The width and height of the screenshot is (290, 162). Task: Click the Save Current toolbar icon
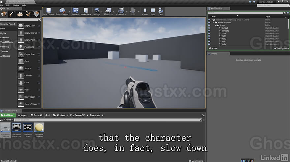[48, 12]
